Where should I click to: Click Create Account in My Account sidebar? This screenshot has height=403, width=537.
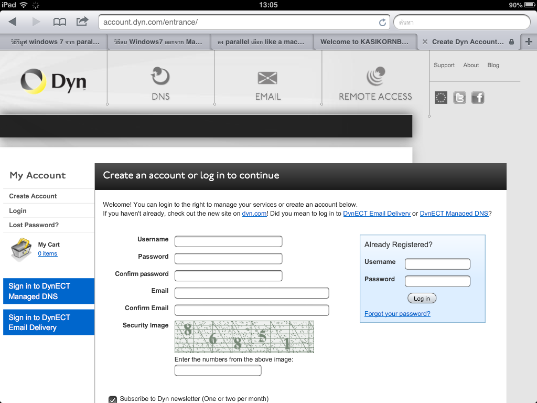pos(33,196)
